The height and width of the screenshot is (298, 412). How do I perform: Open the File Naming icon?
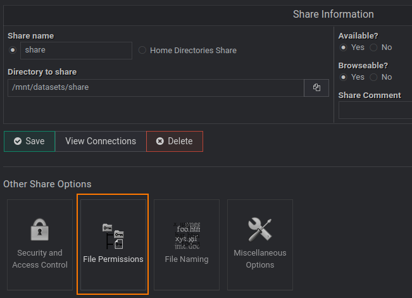pyautogui.click(x=186, y=235)
